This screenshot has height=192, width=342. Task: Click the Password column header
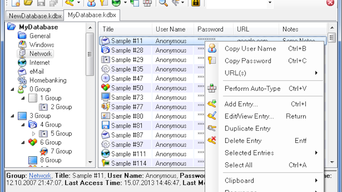click(214, 29)
